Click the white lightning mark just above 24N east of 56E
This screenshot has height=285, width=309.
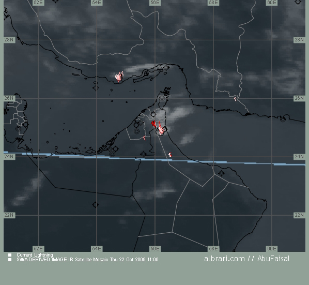click(170, 155)
